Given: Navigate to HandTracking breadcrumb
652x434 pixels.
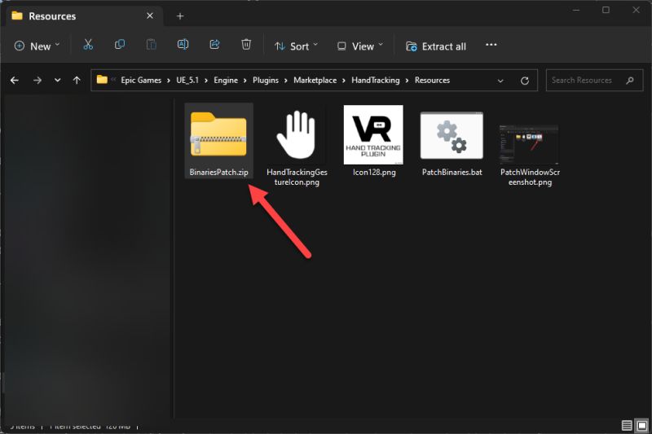Looking at the screenshot, I should click(376, 80).
